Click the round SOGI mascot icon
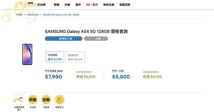This screenshot has height=112, width=214. [18, 100]
